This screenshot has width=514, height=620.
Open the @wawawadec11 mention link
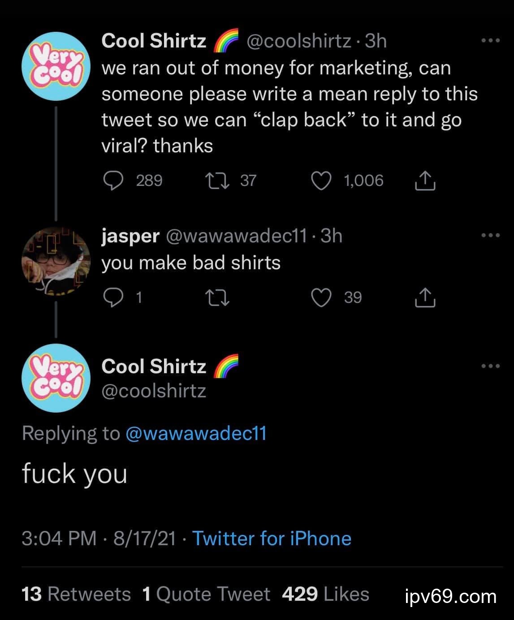(x=196, y=433)
